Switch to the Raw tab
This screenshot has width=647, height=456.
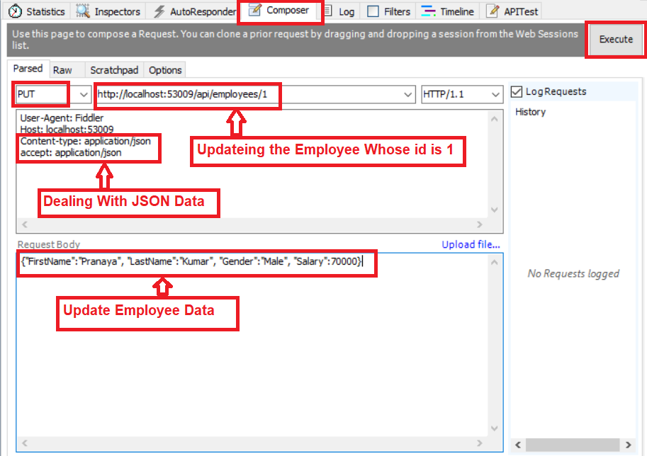65,69
